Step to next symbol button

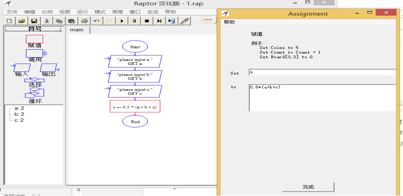click(159, 21)
